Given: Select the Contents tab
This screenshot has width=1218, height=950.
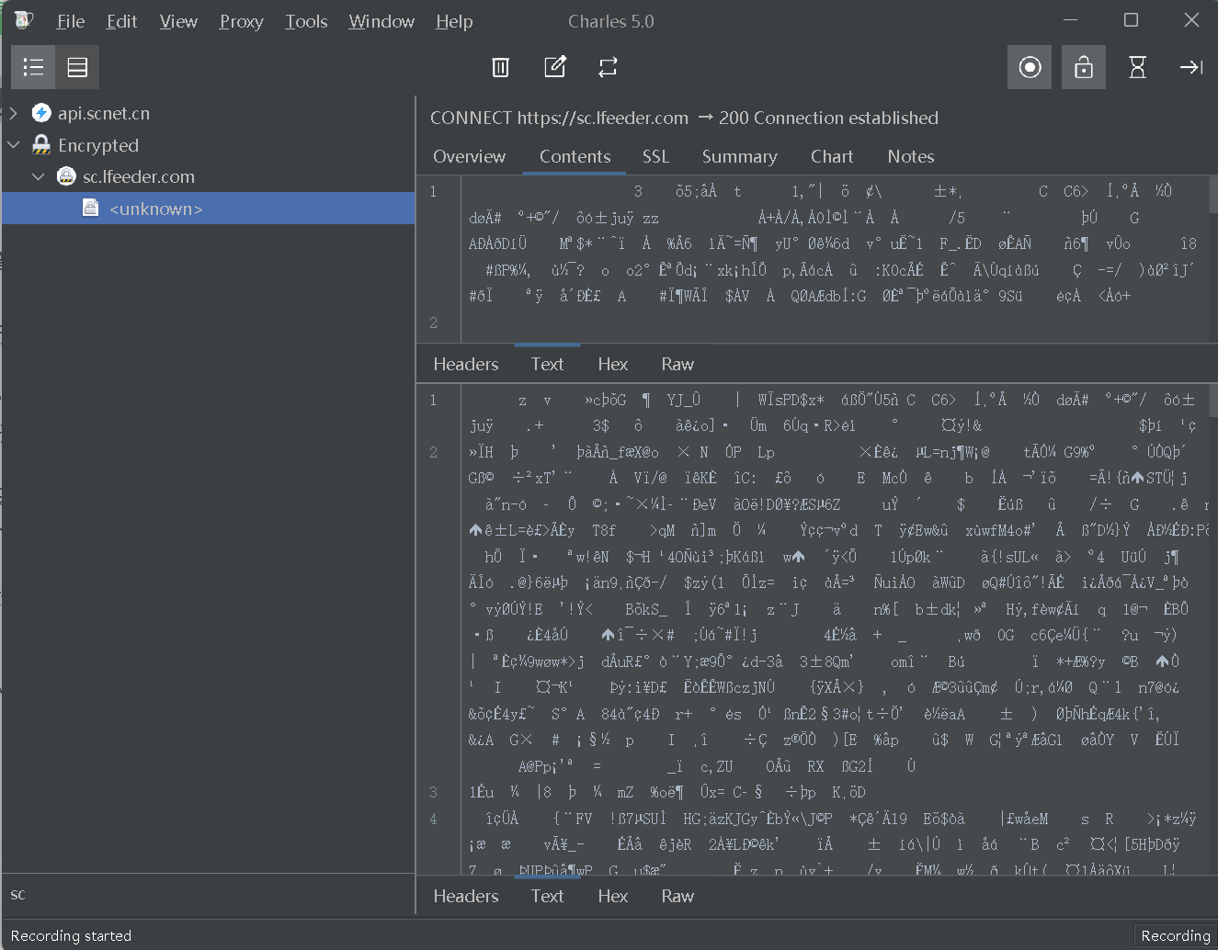Looking at the screenshot, I should coord(575,156).
